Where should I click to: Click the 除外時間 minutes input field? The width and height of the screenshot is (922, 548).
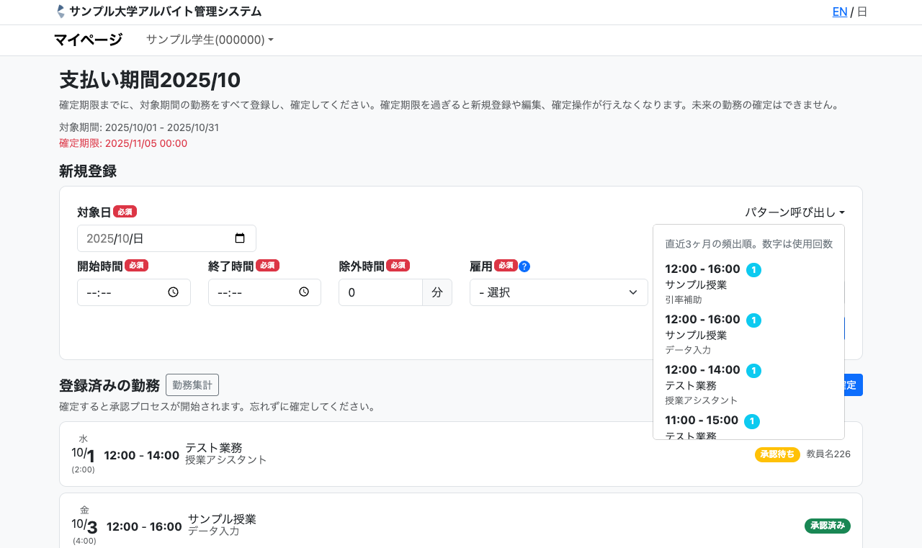pyautogui.click(x=380, y=292)
